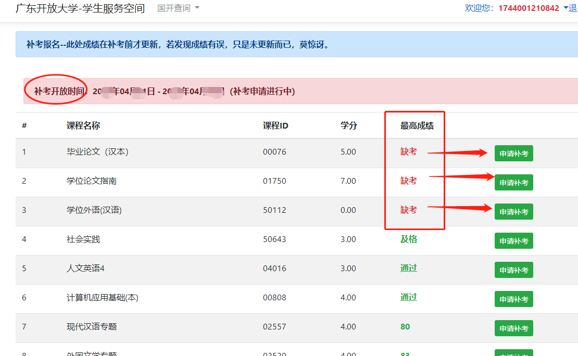
Task: Click the 广东开放大学-学生服务空间 site title
Action: (80, 8)
